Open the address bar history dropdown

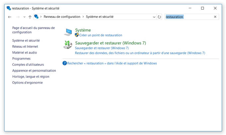pyautogui.click(x=154, y=17)
